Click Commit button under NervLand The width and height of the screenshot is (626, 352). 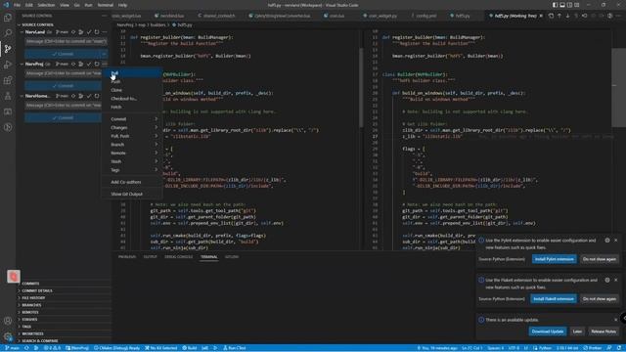63,54
